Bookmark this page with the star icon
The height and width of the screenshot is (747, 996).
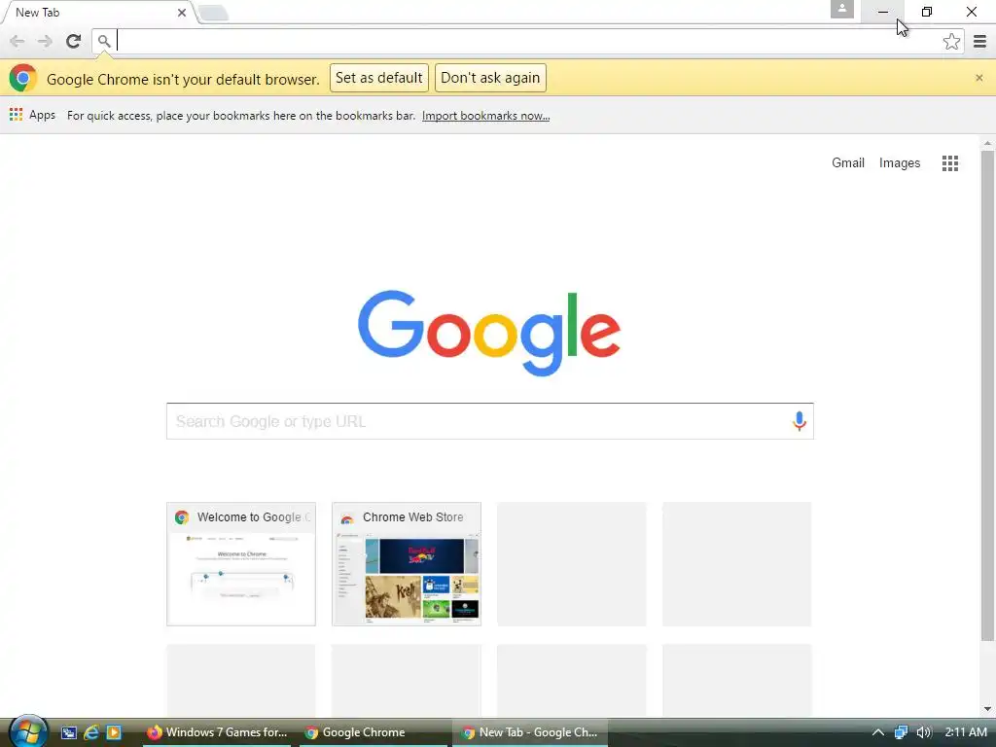tap(951, 41)
